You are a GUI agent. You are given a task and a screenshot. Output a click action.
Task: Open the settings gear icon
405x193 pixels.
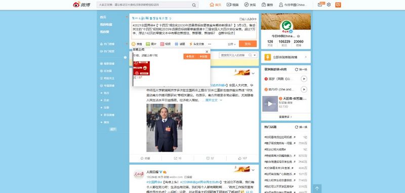(x=329, y=5)
